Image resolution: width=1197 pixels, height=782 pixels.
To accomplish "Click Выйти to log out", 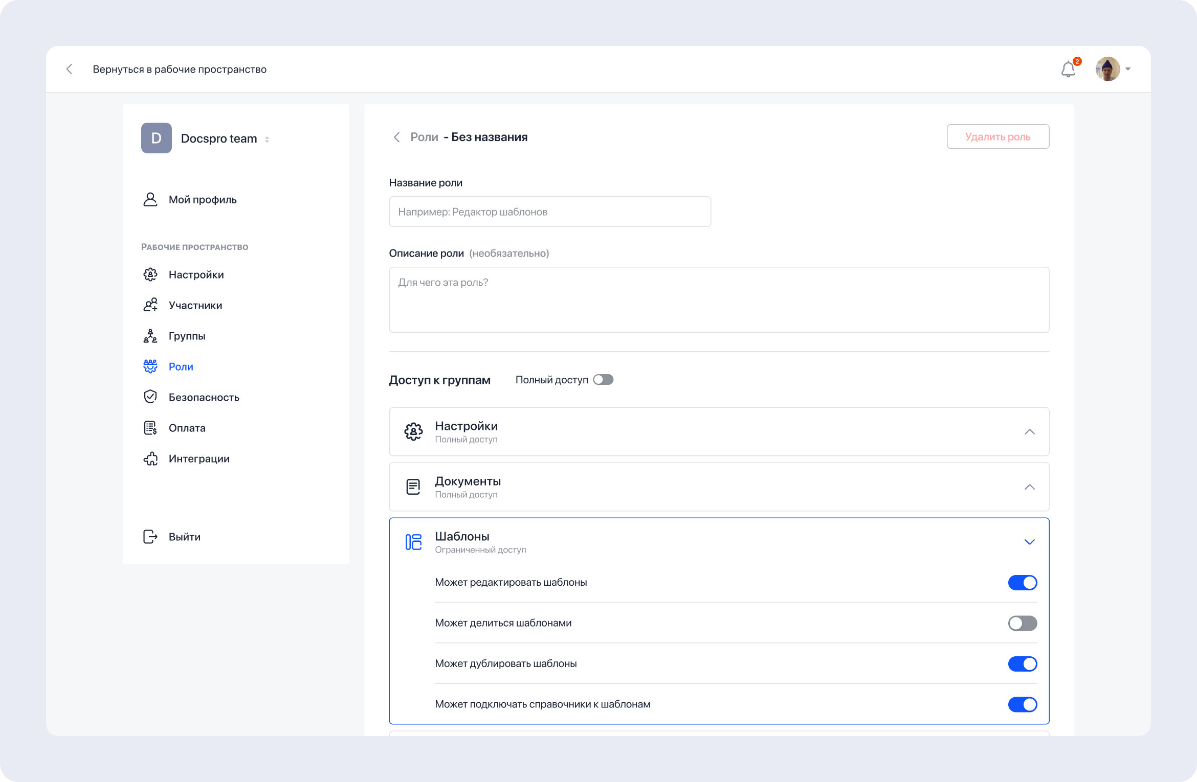I will coord(185,537).
